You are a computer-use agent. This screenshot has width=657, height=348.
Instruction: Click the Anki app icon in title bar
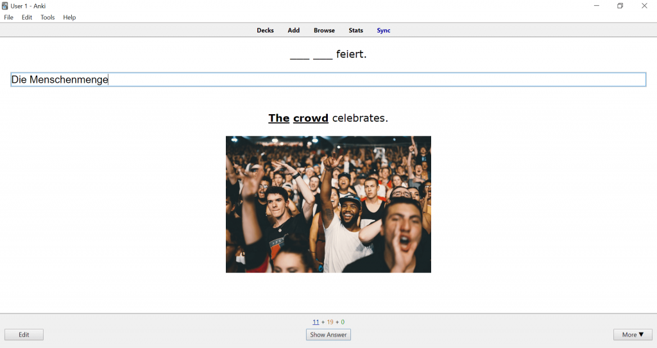5,6
